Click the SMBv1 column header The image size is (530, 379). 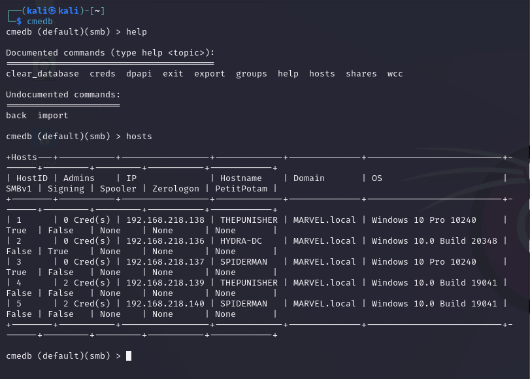(19, 189)
